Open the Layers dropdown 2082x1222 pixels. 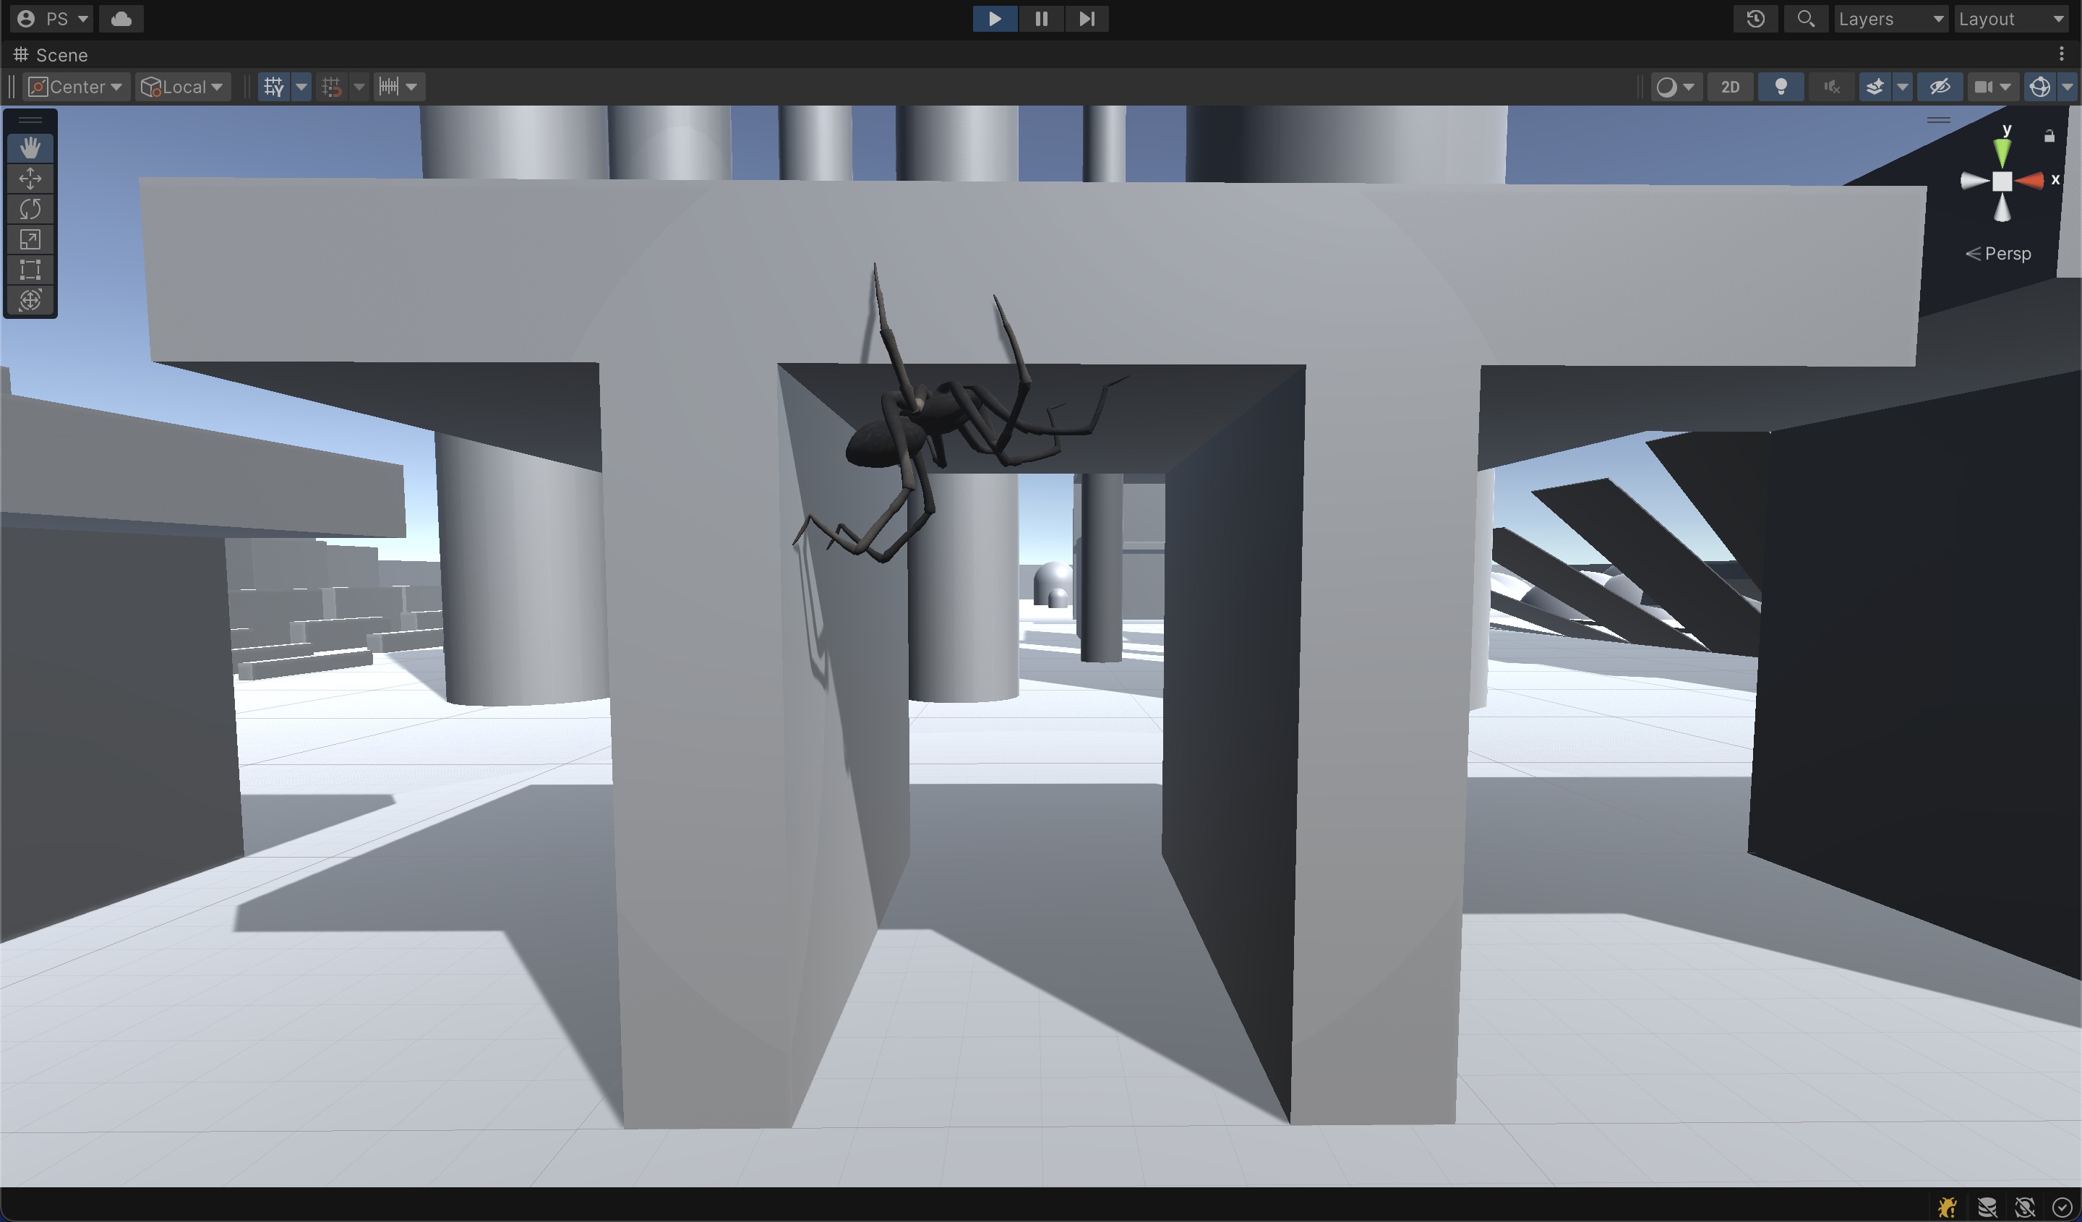point(1891,18)
